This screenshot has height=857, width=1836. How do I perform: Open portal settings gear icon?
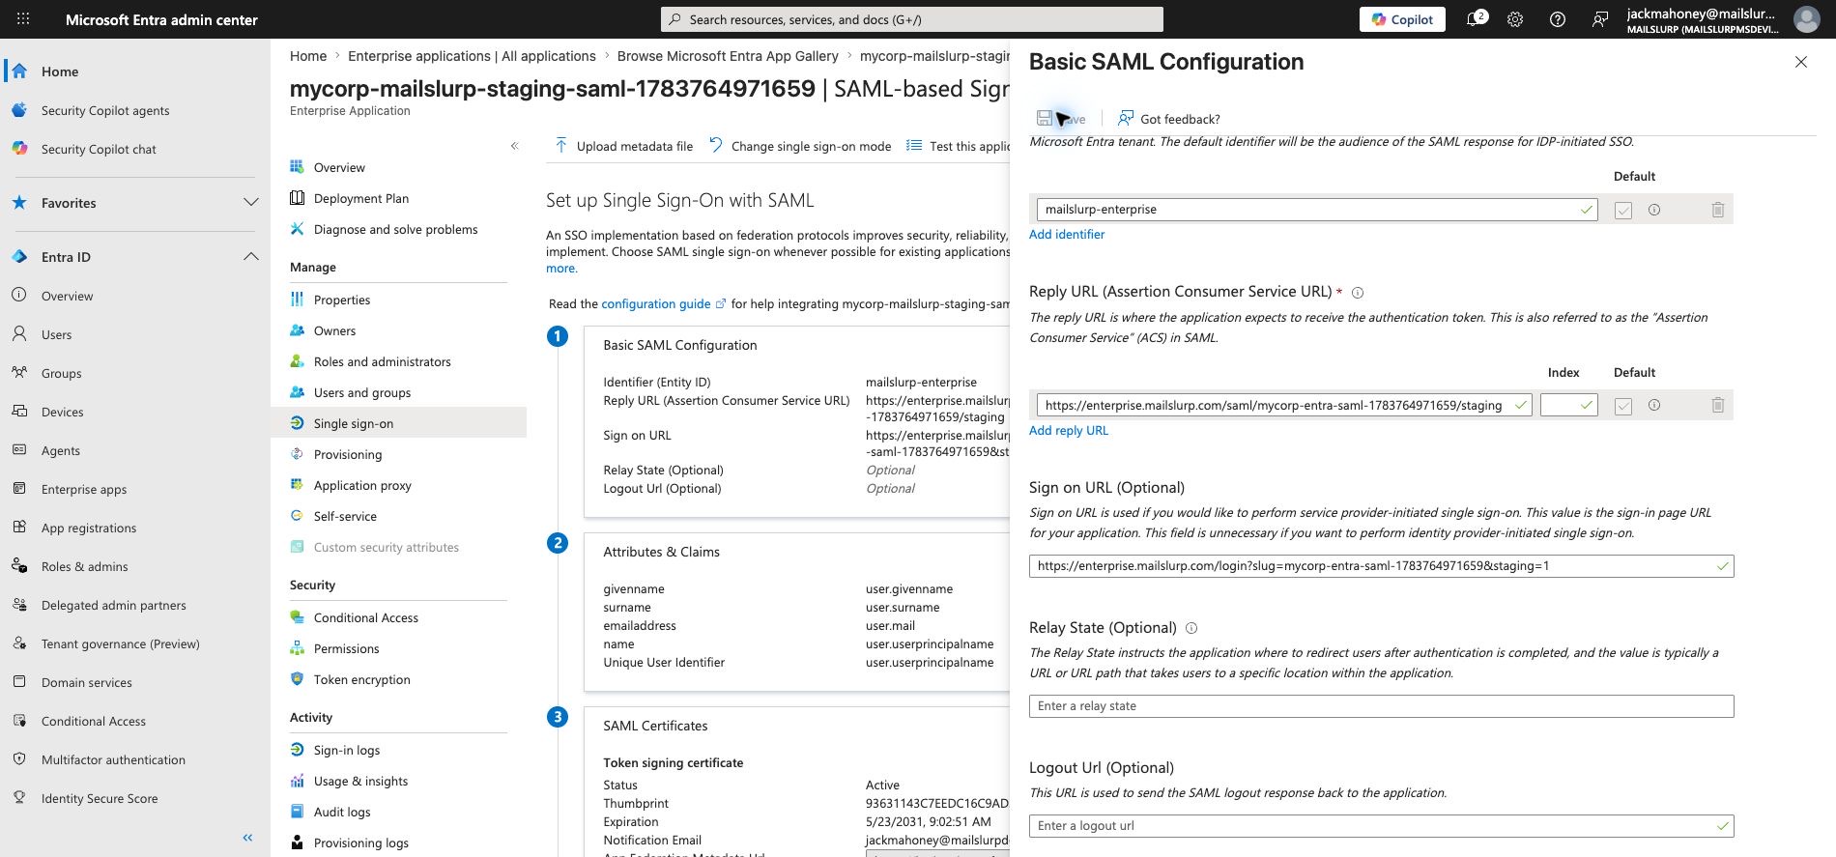point(1515,19)
